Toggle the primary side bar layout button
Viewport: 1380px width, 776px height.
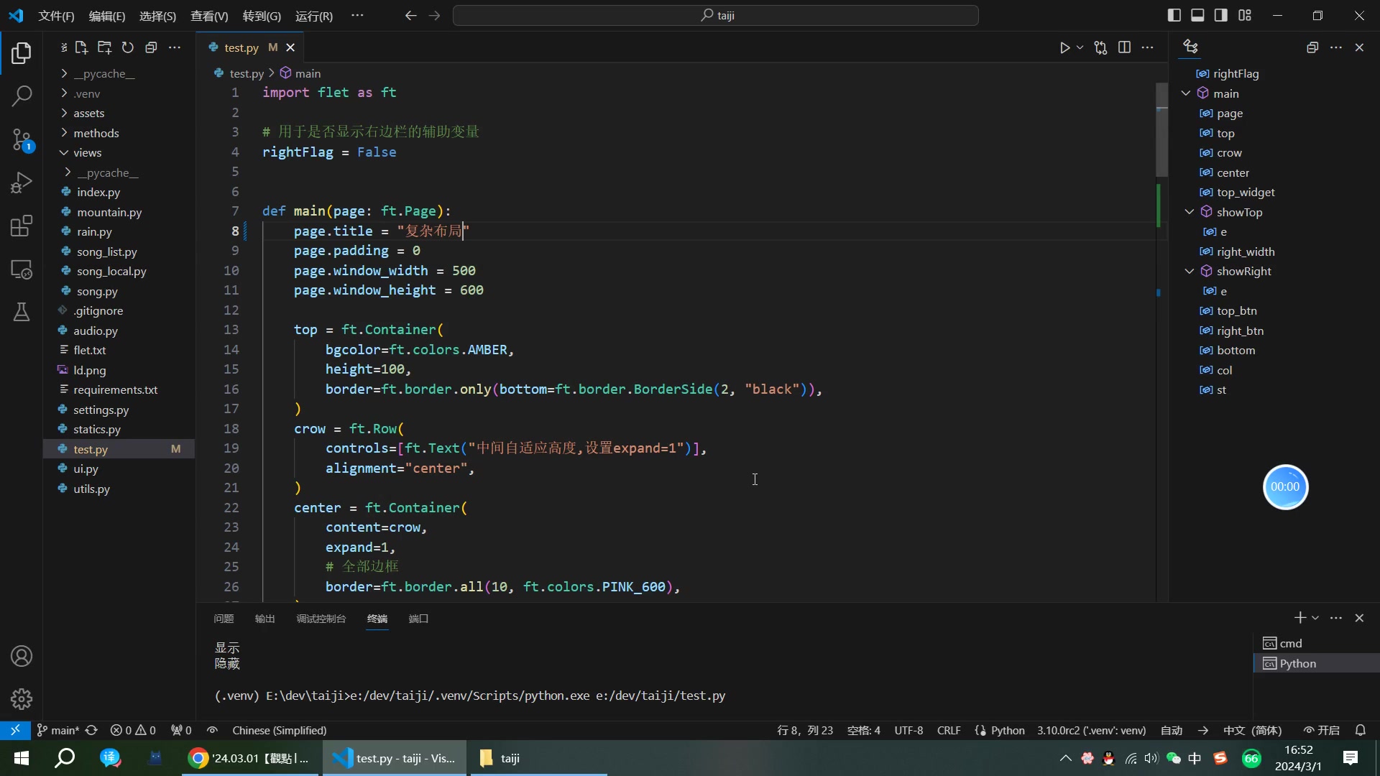1174,15
